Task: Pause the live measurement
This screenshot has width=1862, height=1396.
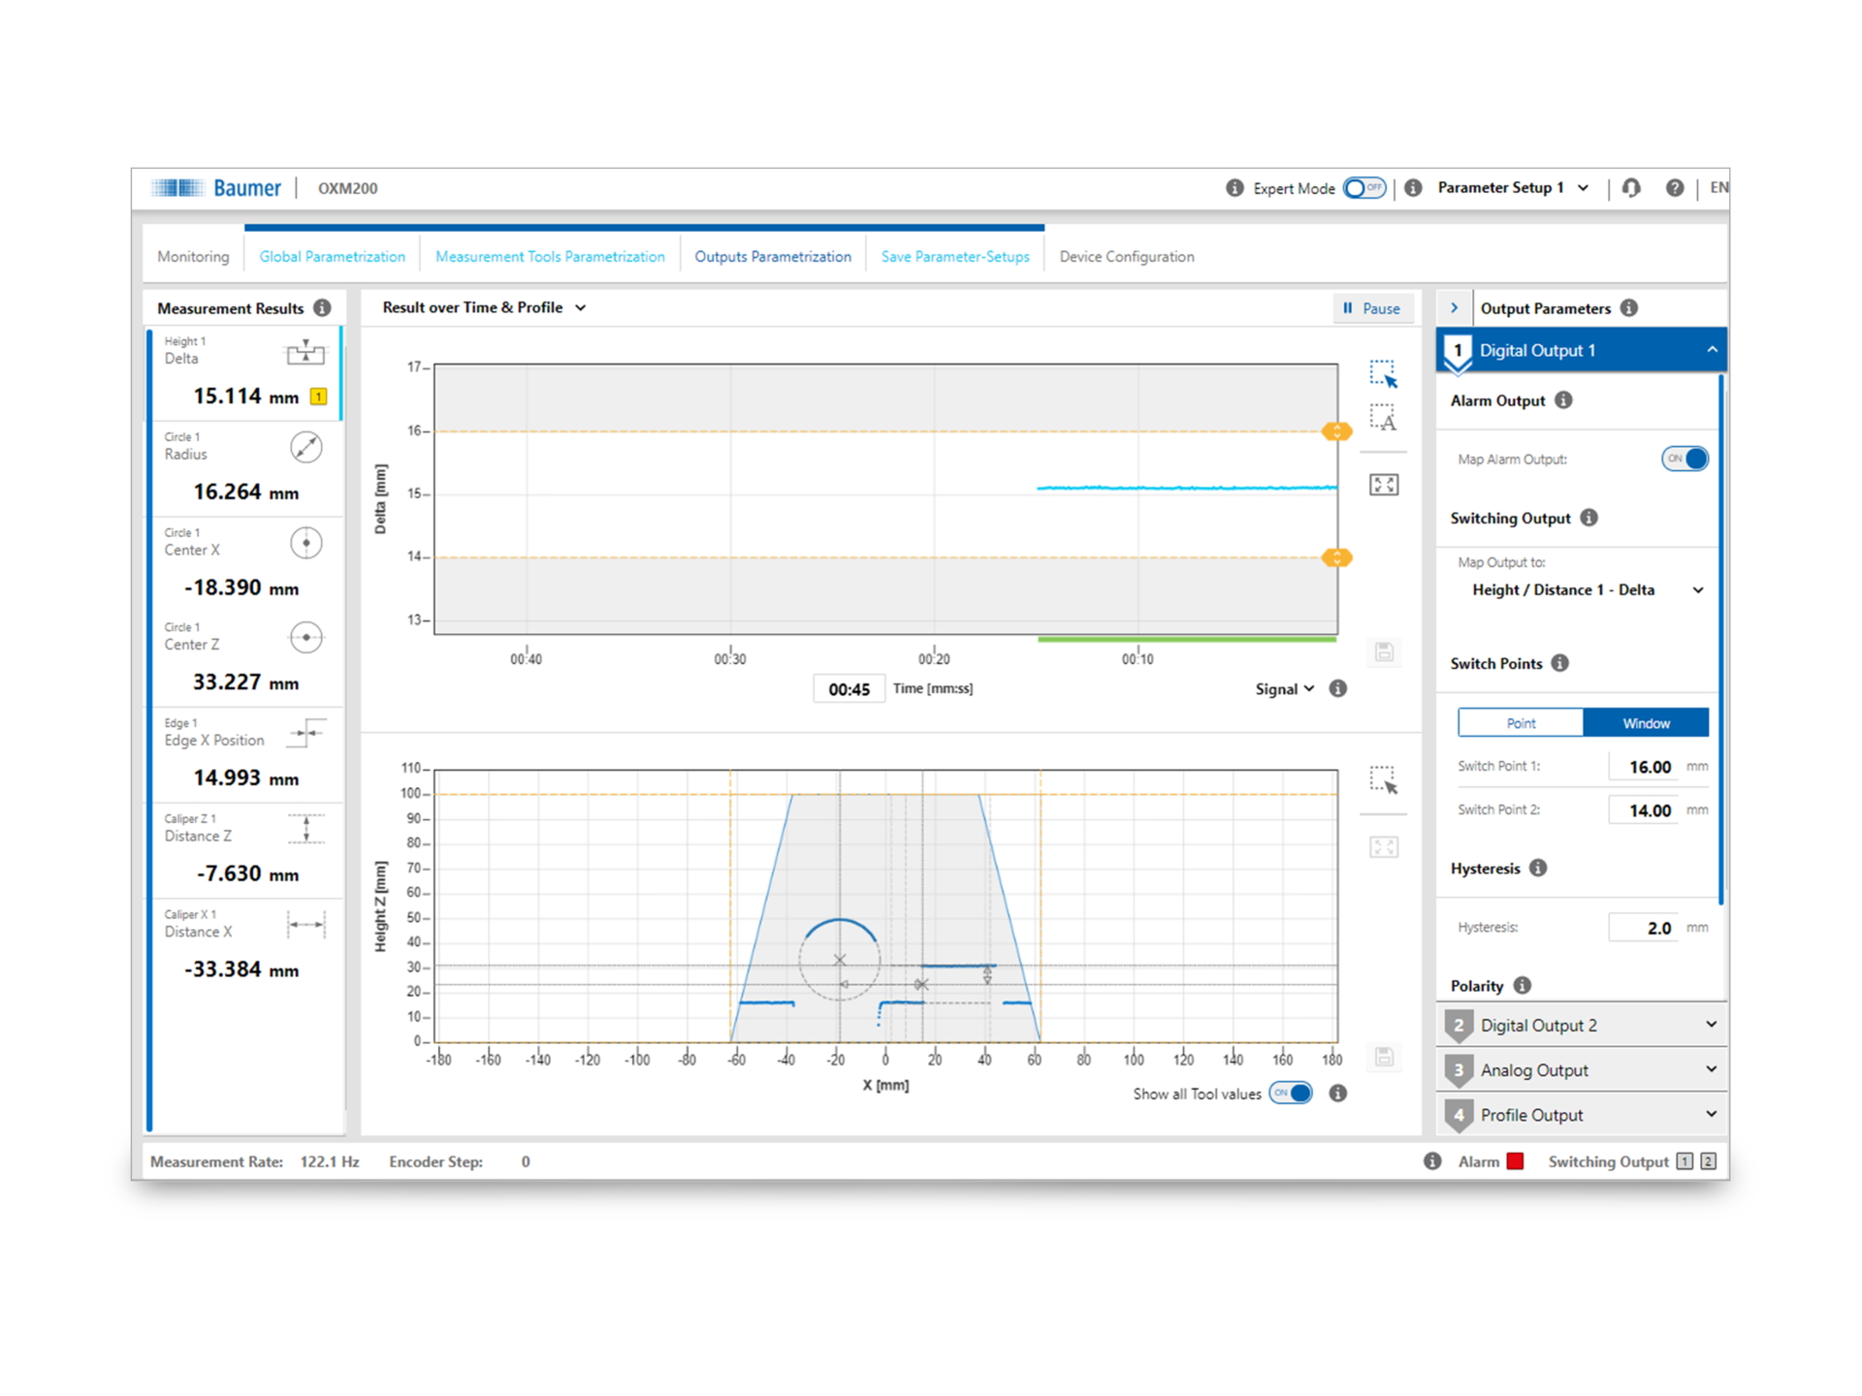Action: click(x=1371, y=308)
